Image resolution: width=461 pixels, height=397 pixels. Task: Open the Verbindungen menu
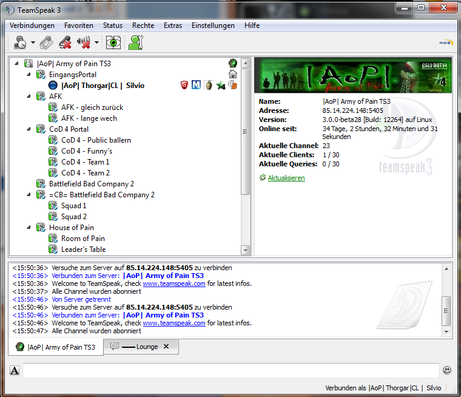click(32, 25)
